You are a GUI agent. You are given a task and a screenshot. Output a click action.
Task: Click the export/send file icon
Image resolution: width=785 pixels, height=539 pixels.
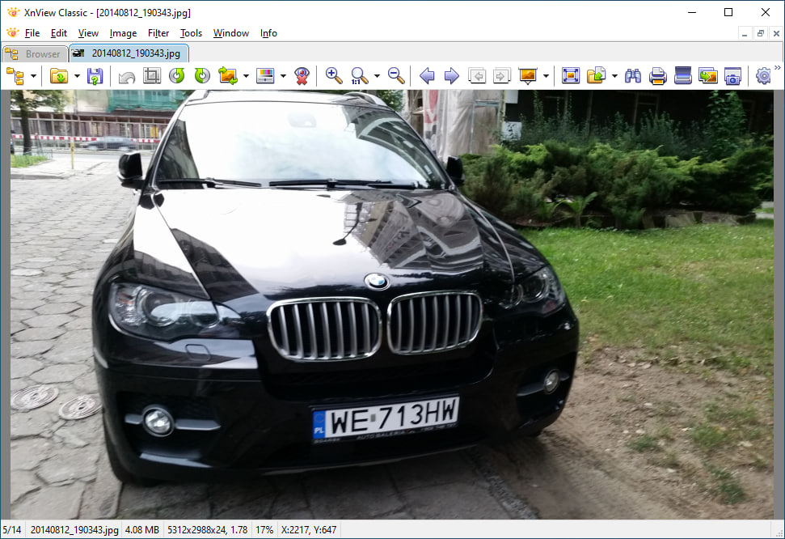pos(597,76)
